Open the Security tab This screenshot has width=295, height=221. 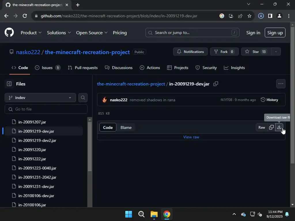tap(206, 68)
